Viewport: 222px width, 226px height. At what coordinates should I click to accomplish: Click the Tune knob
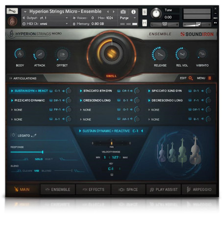156,14
